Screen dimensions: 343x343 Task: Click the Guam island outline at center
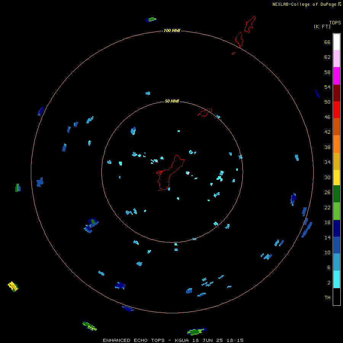(x=170, y=173)
